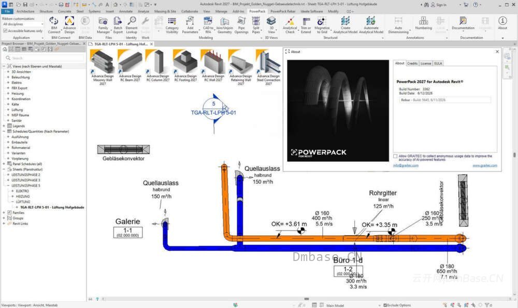Open the Advance Design RC Beam 2027 shortcut
Screen dimensions: 518x308
coord(130,66)
